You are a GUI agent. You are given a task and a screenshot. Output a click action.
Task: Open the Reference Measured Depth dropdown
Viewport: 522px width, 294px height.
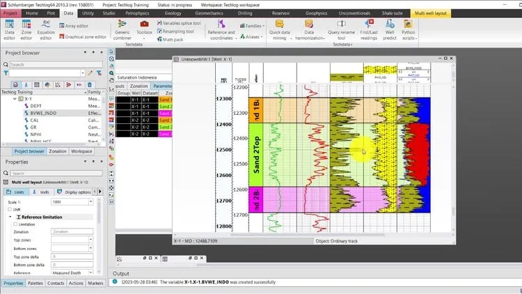90,272
